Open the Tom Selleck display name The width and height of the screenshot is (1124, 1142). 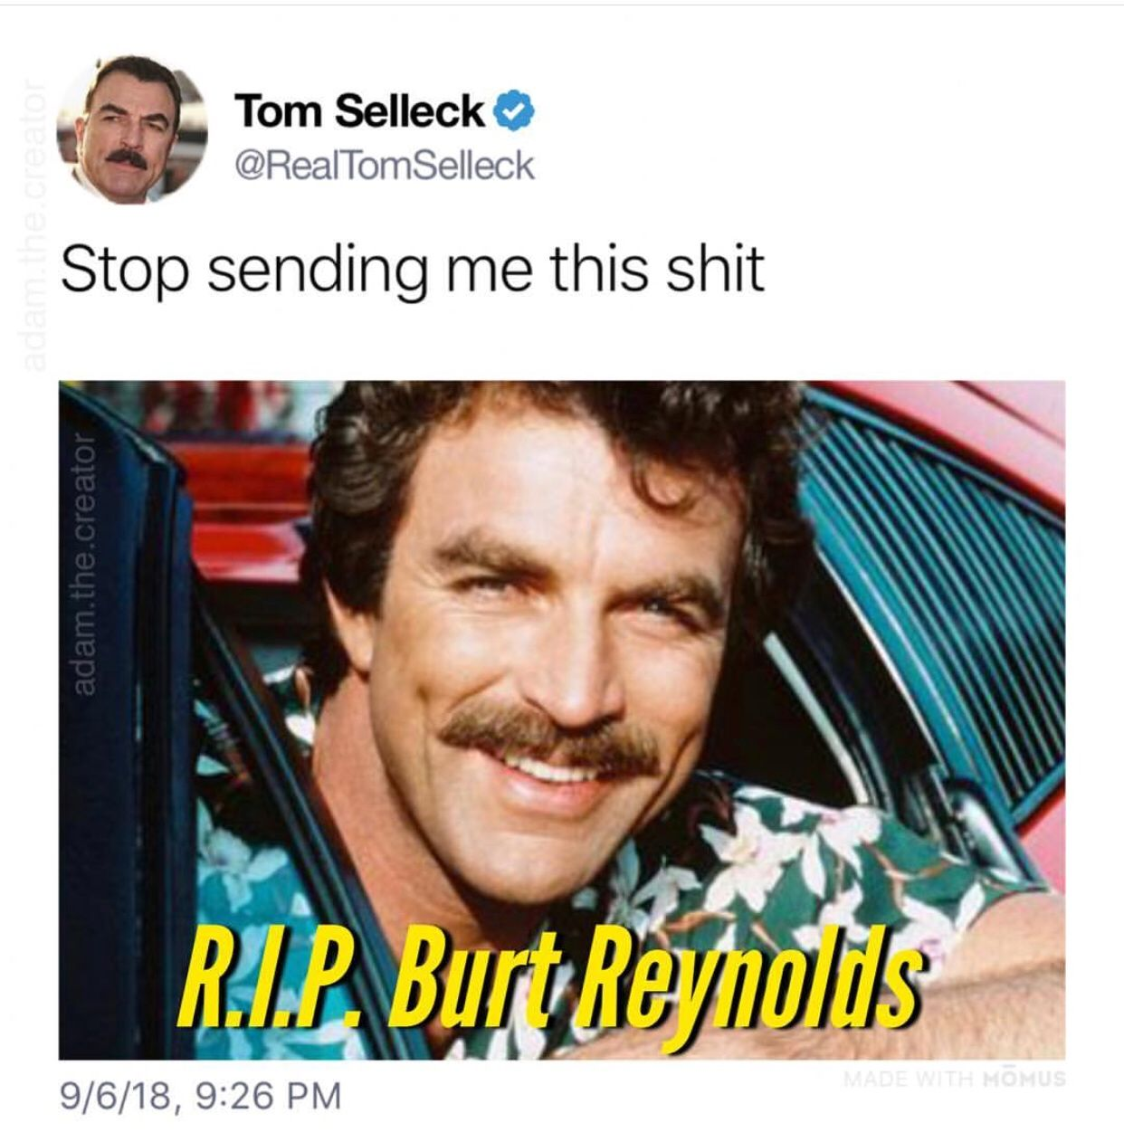pyautogui.click(x=360, y=110)
